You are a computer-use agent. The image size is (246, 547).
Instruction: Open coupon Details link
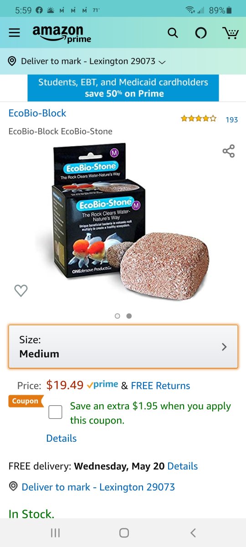coord(61,439)
